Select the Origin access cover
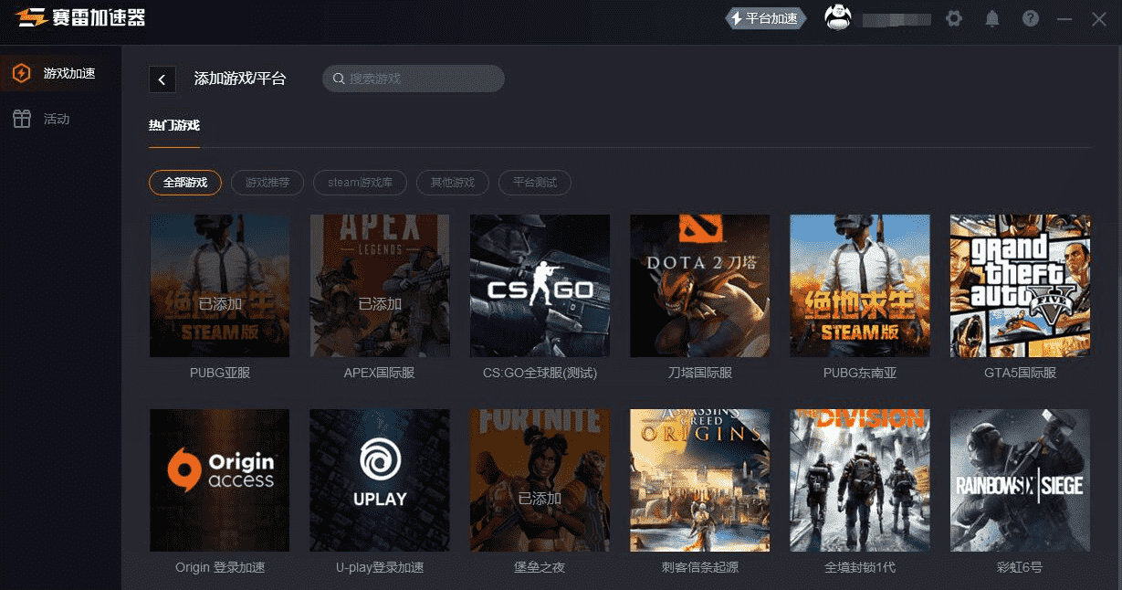1122x590 pixels. (220, 480)
